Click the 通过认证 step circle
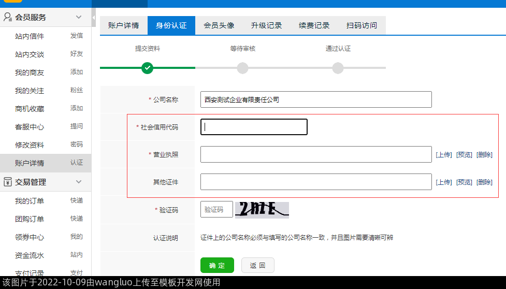Image resolution: width=506 pixels, height=289 pixels. (338, 68)
